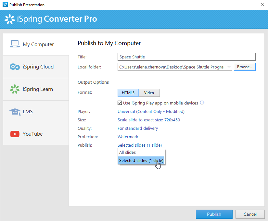Image resolution: width=268 pixels, height=221 pixels.
Task: Open the Universal (Content Only - Modified) player link
Action: coord(151,112)
